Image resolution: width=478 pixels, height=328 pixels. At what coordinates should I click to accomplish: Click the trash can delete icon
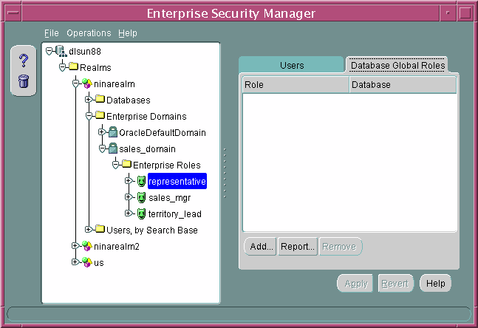(23, 81)
